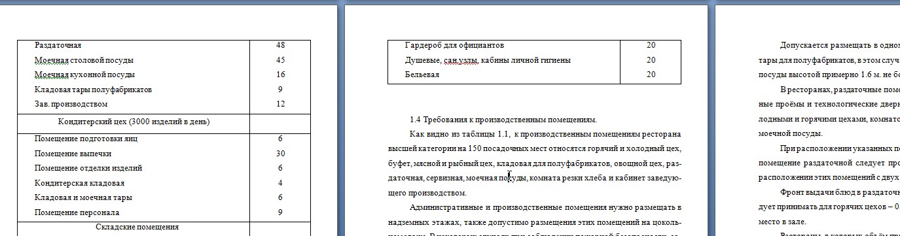Screen dimensions: 900x236
Task: Click the 'Зав. производством' row
Action: point(164,104)
